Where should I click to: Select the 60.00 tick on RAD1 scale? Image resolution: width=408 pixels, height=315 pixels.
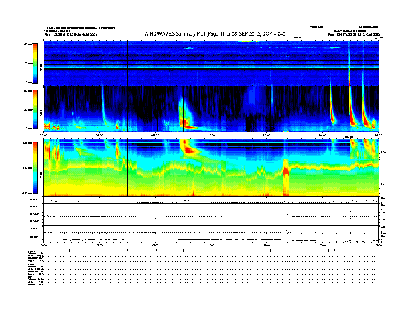coord(28,91)
